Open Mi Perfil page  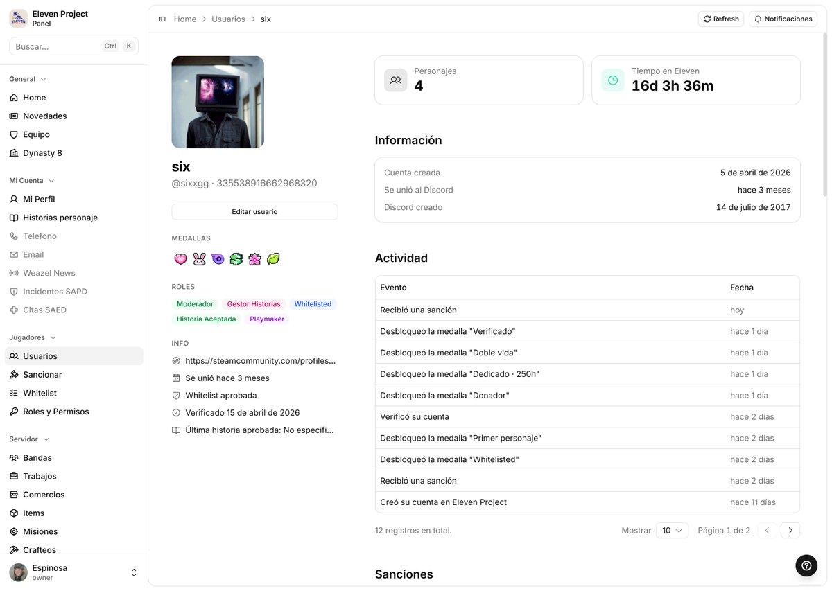click(x=73, y=200)
